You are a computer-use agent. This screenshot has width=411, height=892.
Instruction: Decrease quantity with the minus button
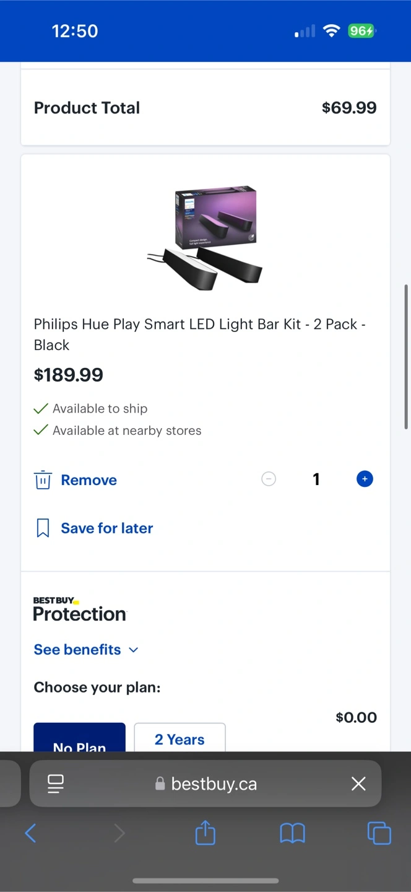269,479
